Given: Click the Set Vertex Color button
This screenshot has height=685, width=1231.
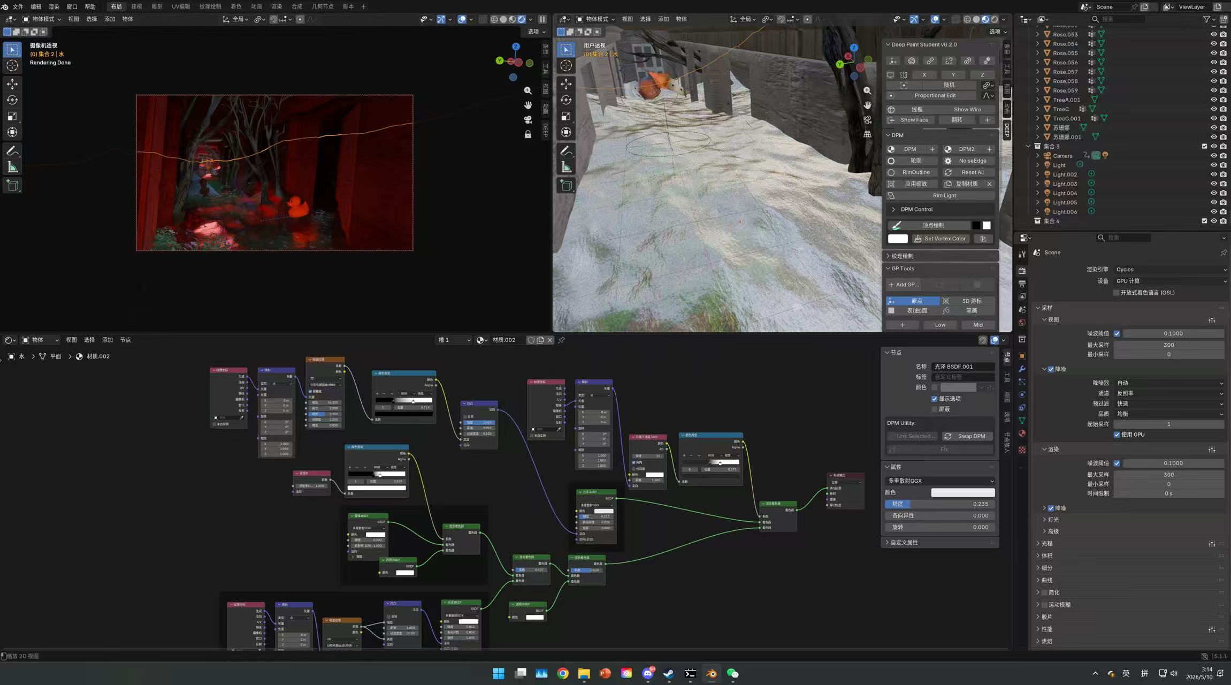Looking at the screenshot, I should [941, 239].
